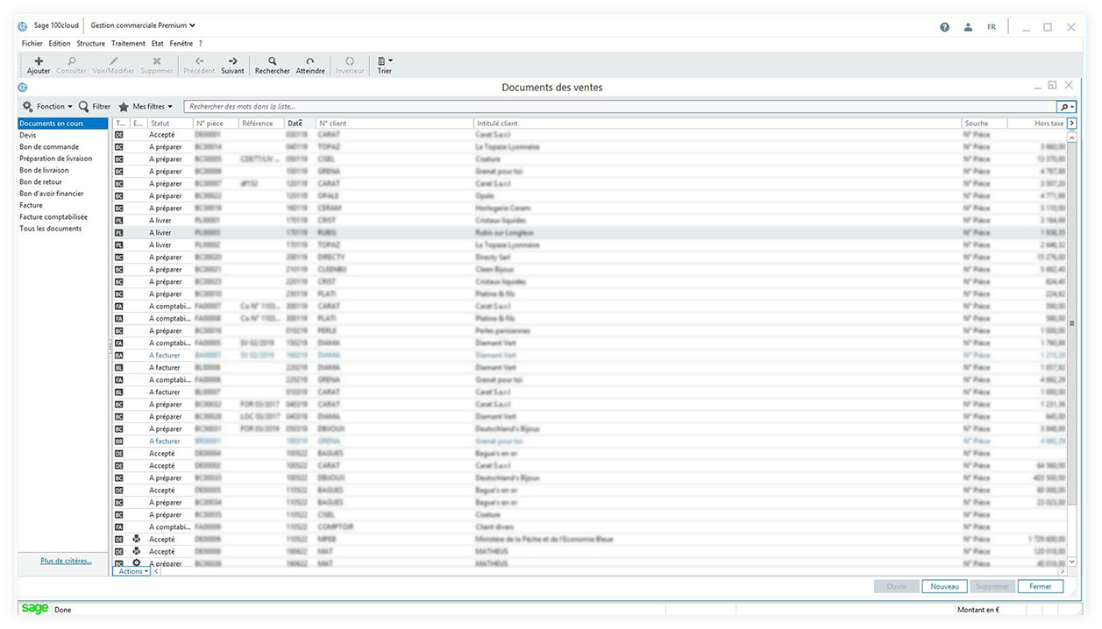1102x629 pixels.
Task: Open the Actions dropdown below the list
Action: click(132, 571)
